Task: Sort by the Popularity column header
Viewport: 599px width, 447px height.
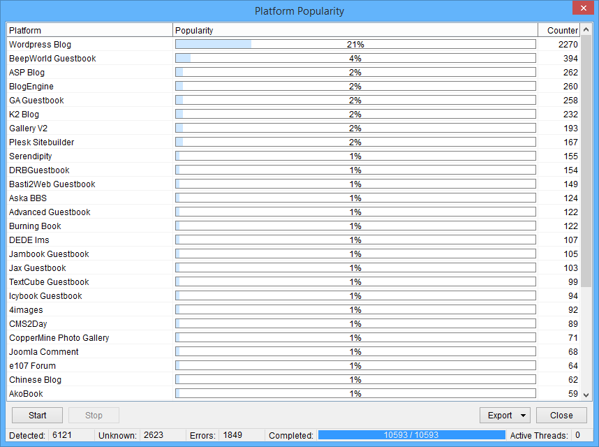Action: (x=355, y=31)
